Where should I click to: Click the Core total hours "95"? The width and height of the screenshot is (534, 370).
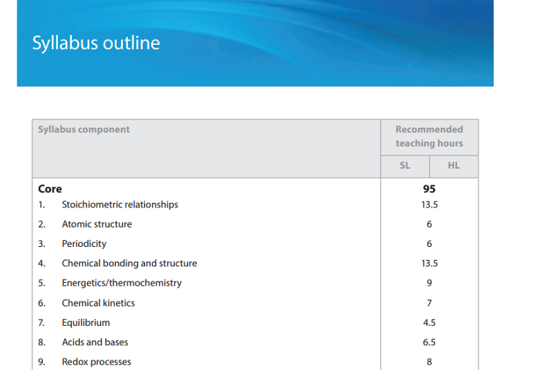pos(429,189)
